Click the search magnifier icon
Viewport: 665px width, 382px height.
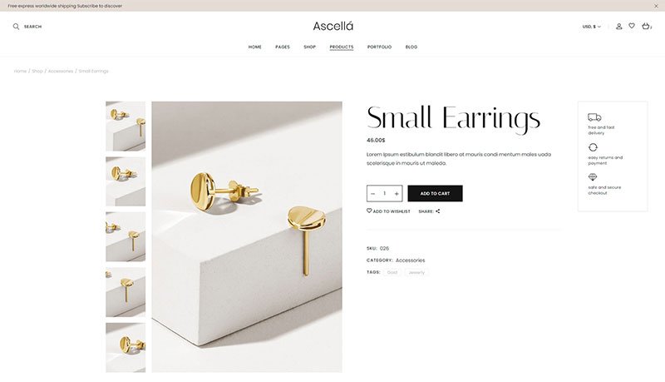[16, 27]
